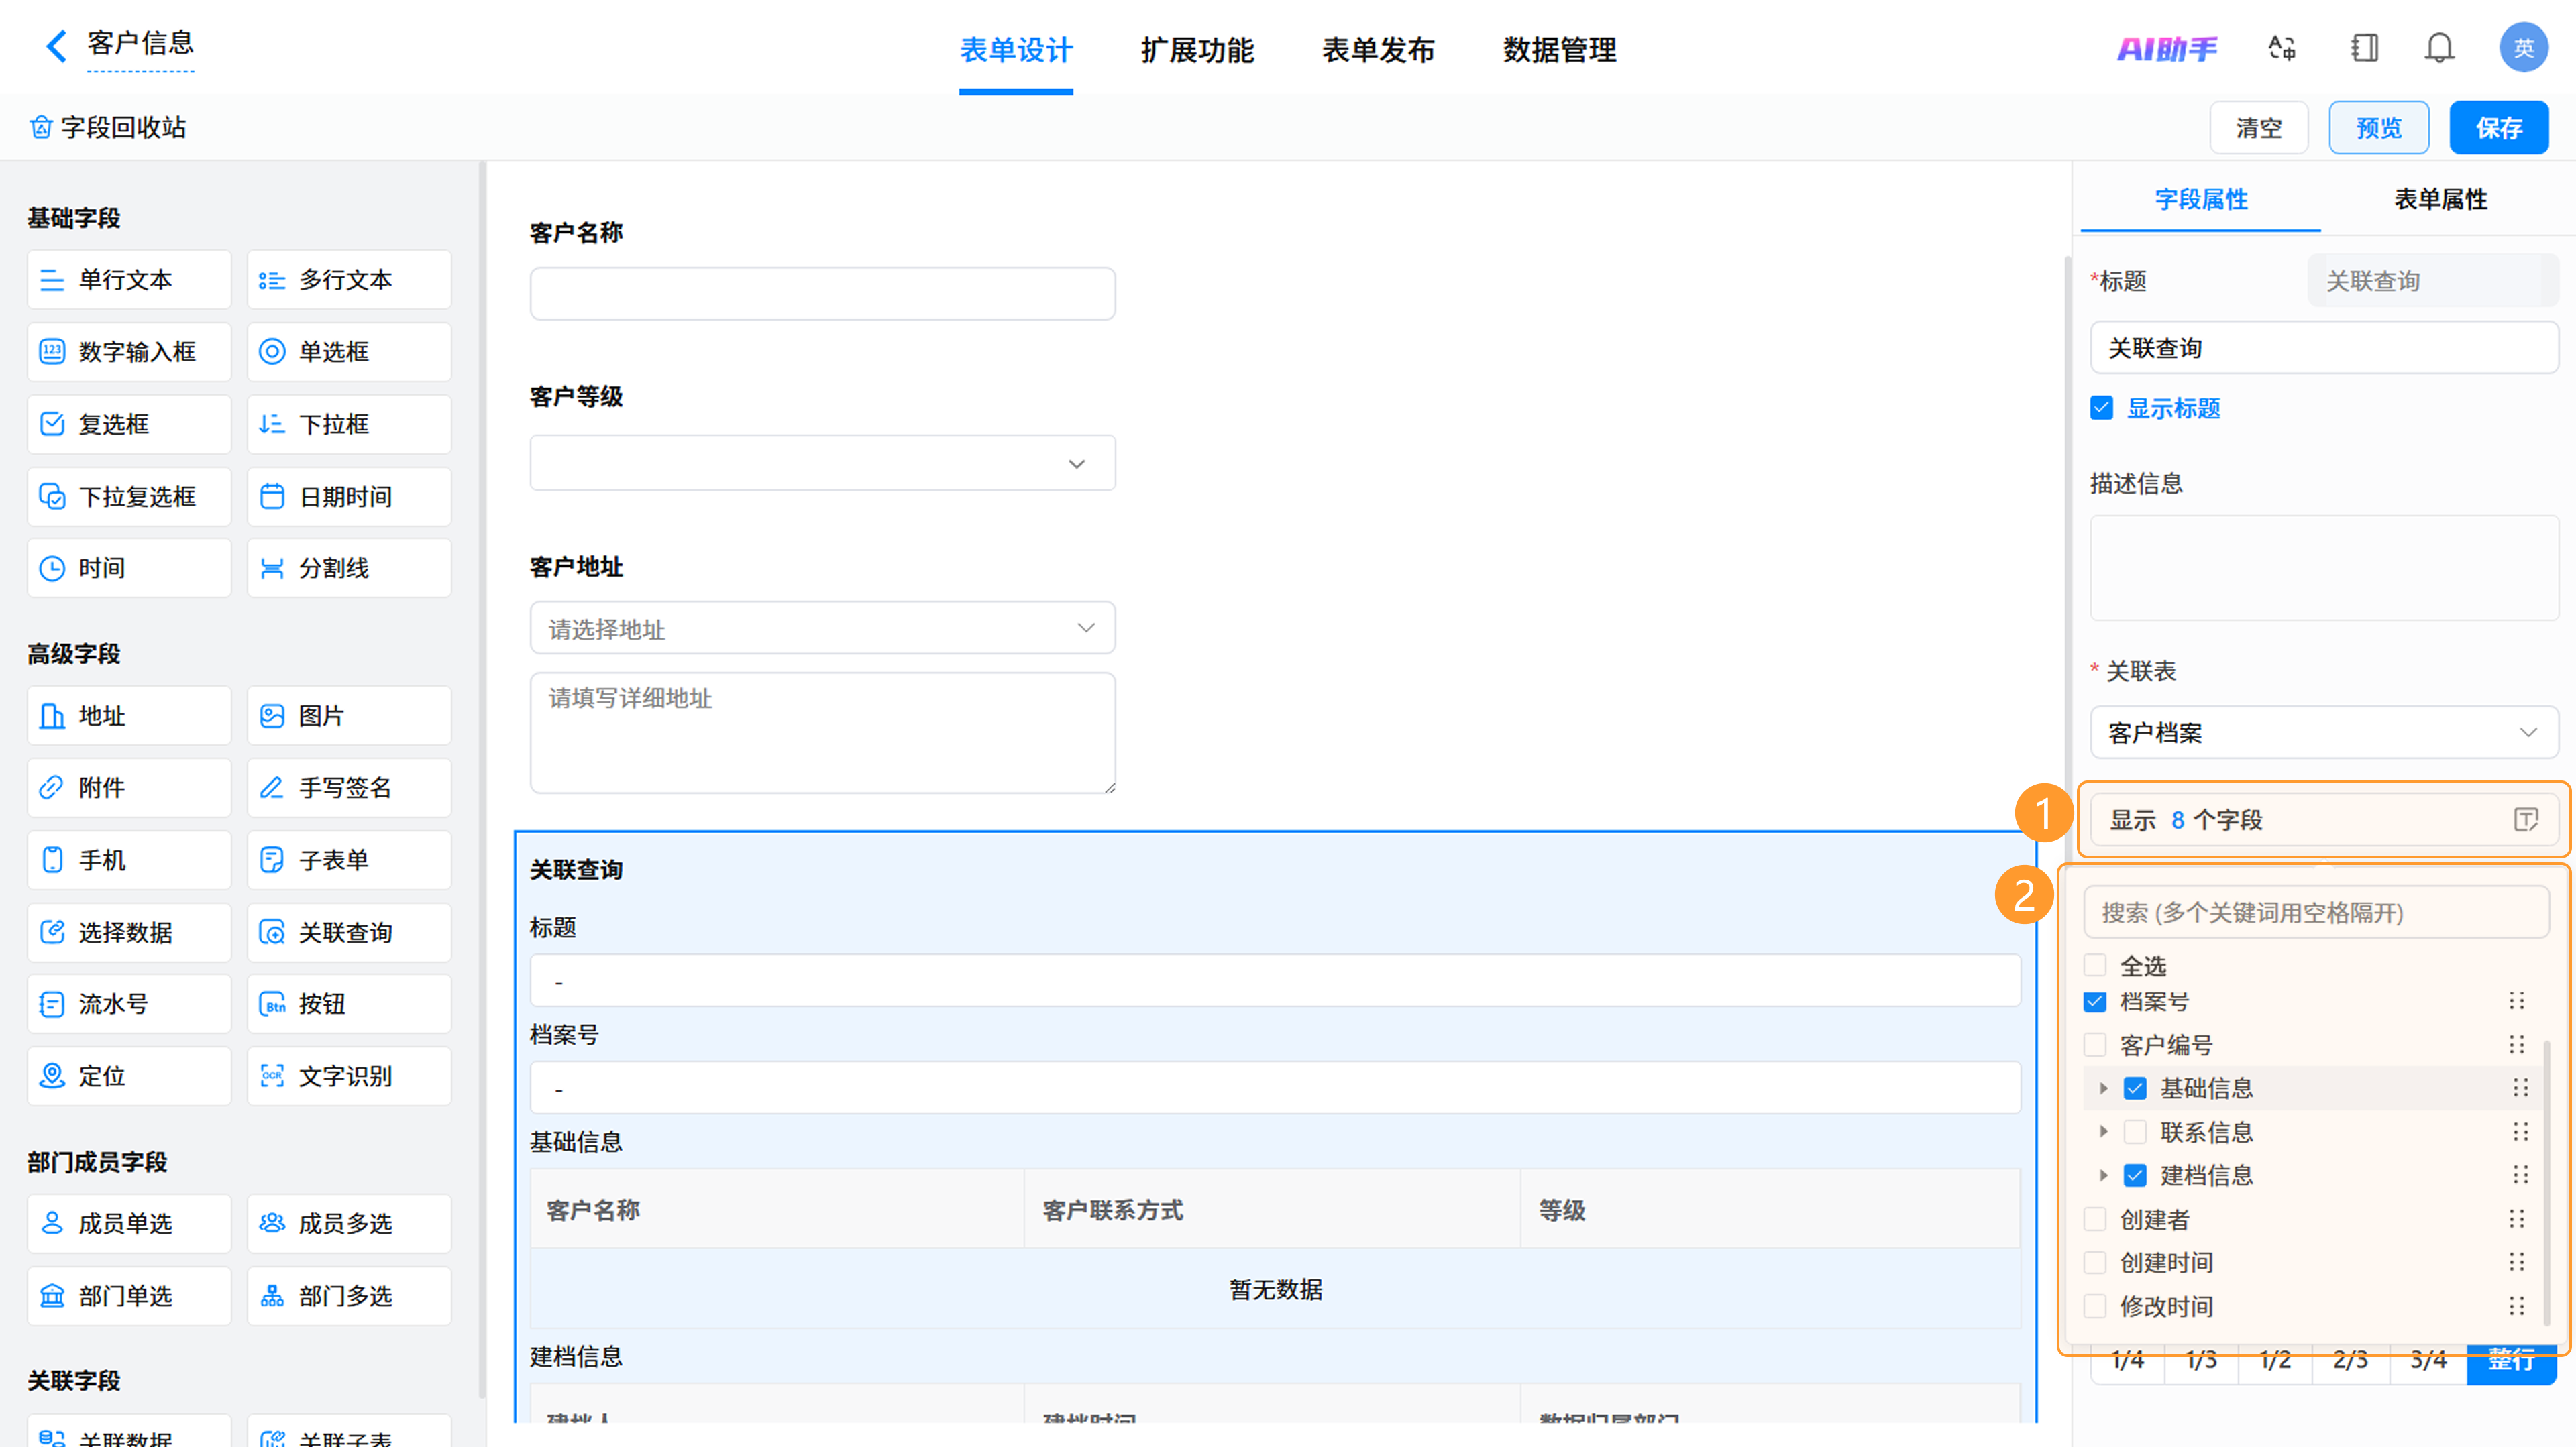The height and width of the screenshot is (1447, 2576).
Task: Switch to 数据管理 tab
Action: [1559, 50]
